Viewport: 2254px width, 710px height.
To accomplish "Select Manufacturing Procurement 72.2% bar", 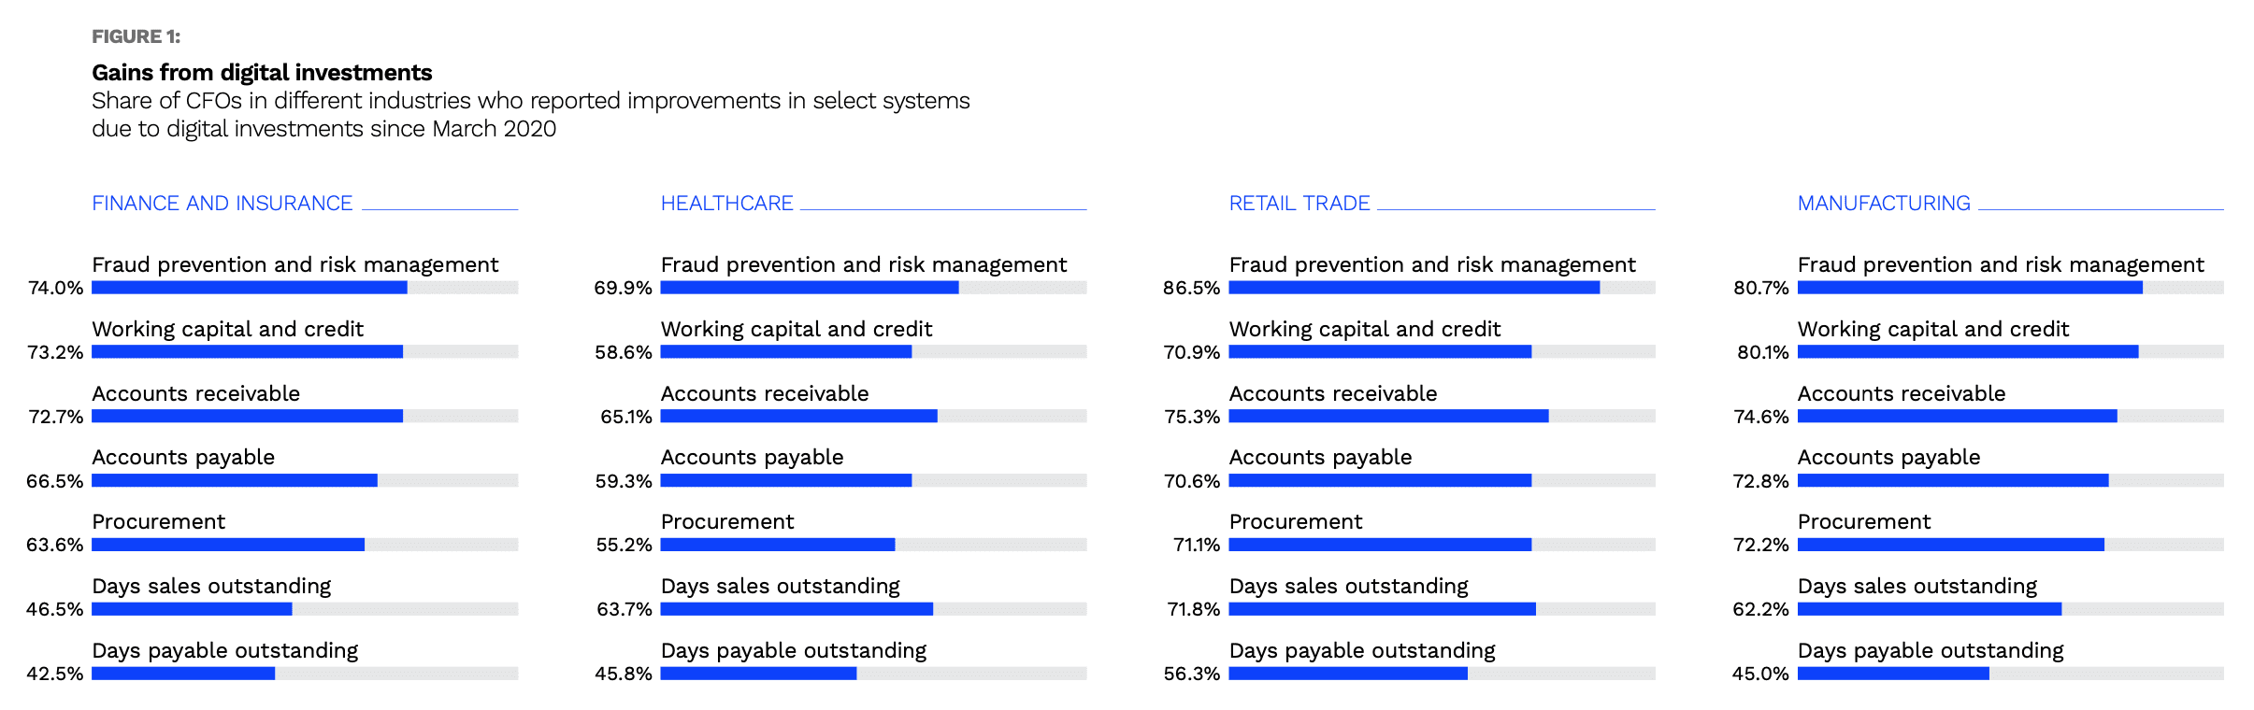I will 1950,545.
